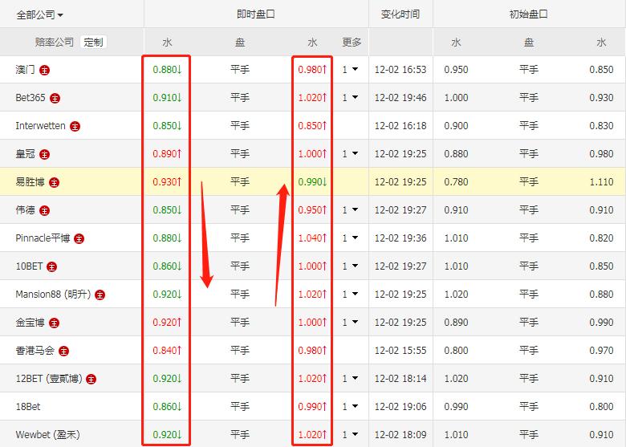Open the Bet365 company link
626x447 pixels.
pyautogui.click(x=30, y=97)
